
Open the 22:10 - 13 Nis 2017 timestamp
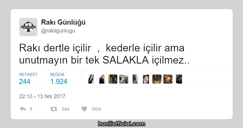(x=42, y=96)
